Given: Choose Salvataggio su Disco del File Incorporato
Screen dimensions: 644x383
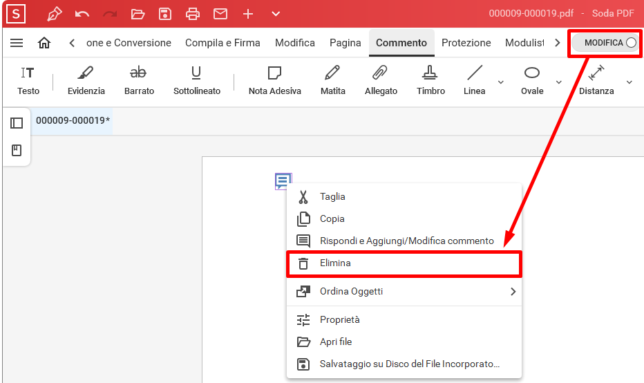Looking at the screenshot, I should point(404,364).
